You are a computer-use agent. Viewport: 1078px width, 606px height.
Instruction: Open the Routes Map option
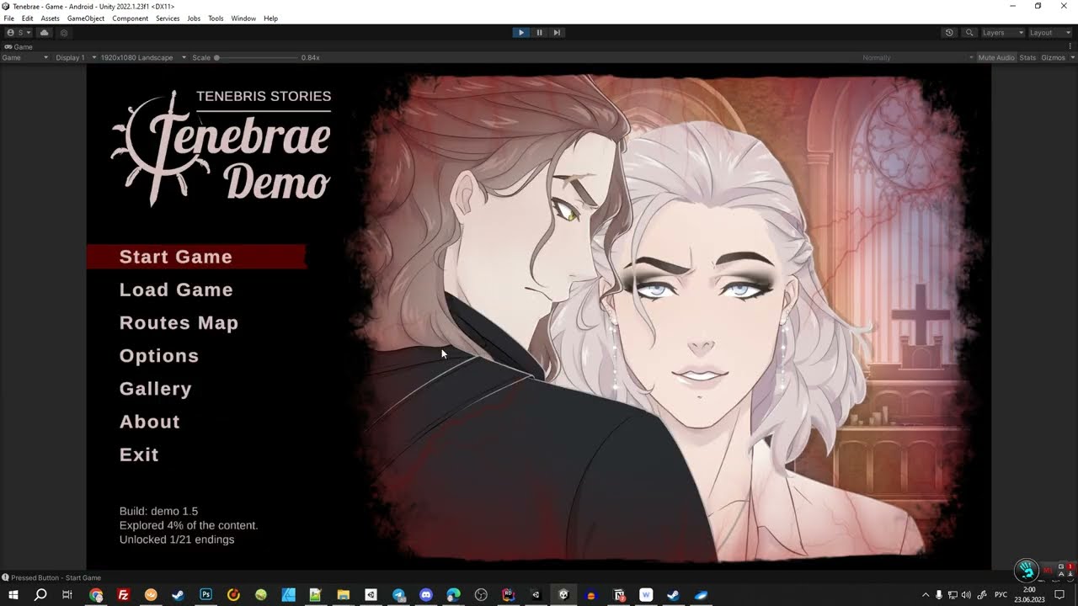pyautogui.click(x=179, y=322)
